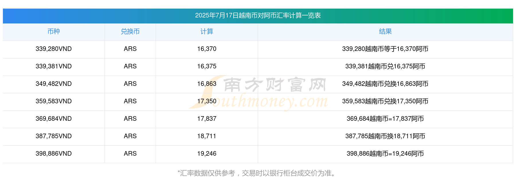Click result 339,381越南币兑16,375阿币
This screenshot has width=516, height=186.
tap(385, 66)
